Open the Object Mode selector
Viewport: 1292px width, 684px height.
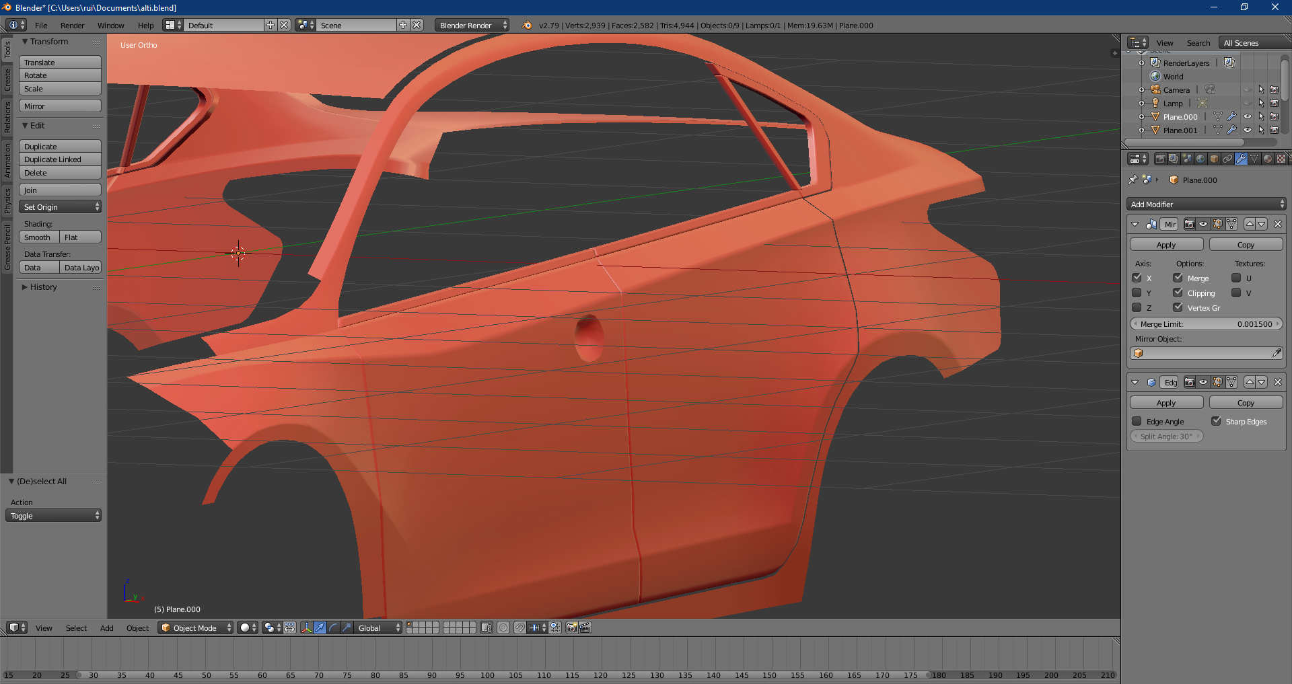coord(195,628)
